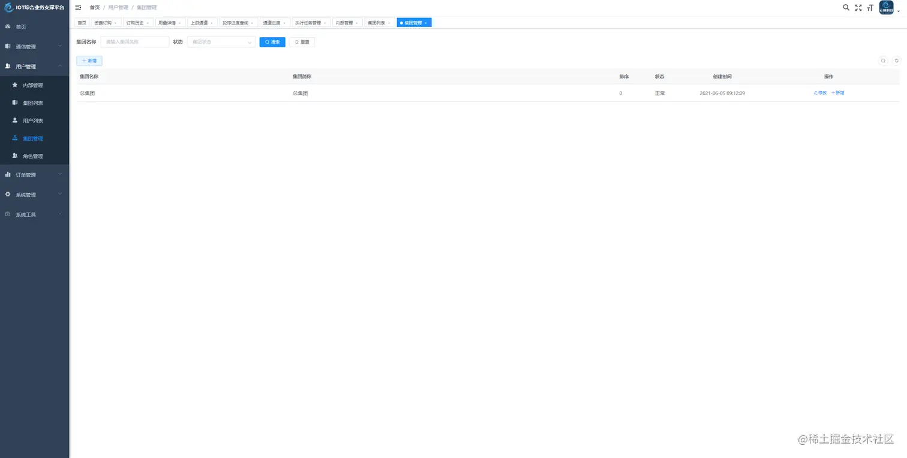The width and height of the screenshot is (907, 458).
Task: Close the active 集团管理 tab
Action: [425, 23]
